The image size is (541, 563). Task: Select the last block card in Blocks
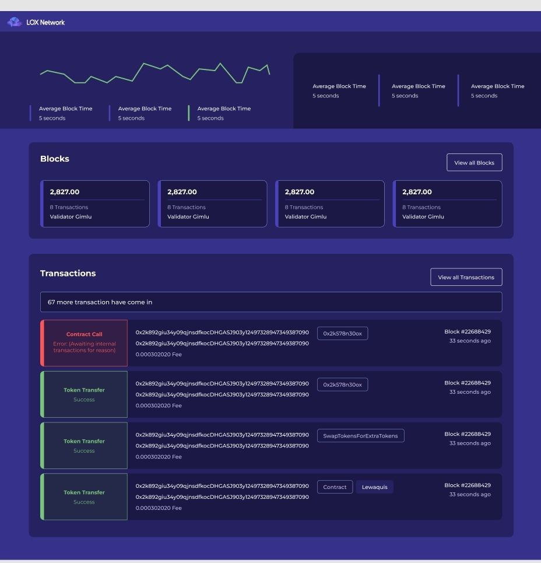pyautogui.click(x=447, y=204)
